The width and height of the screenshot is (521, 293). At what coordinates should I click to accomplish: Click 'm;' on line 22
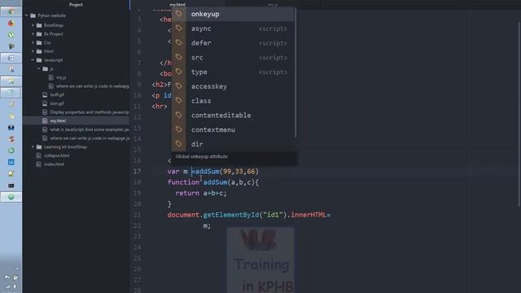[207, 226]
